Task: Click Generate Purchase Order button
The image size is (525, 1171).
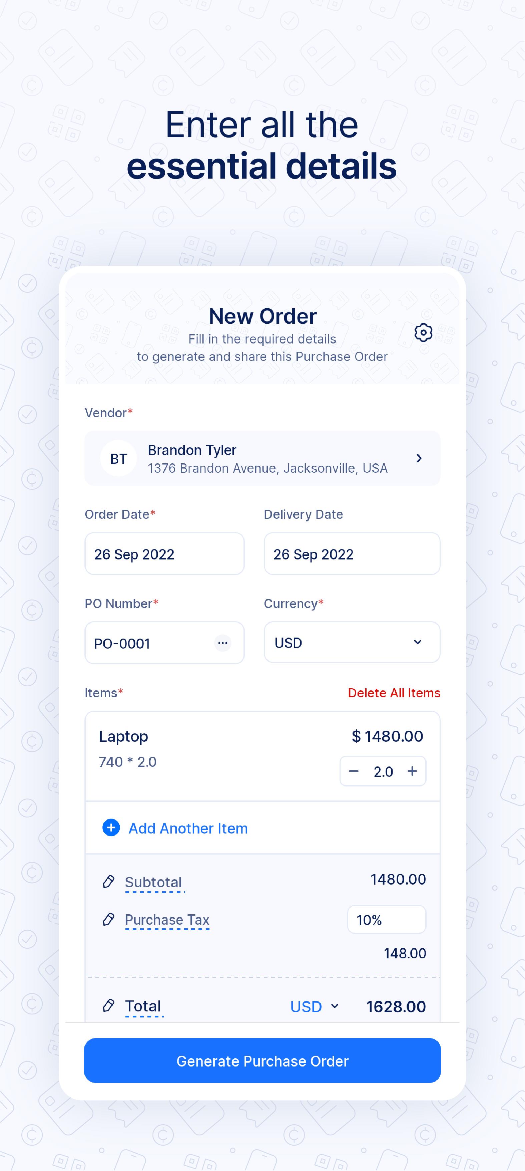Action: pos(262,1061)
